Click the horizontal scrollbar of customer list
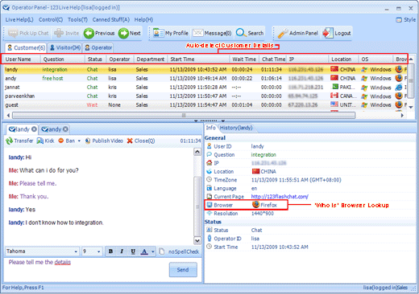The image size is (419, 294). (184, 116)
